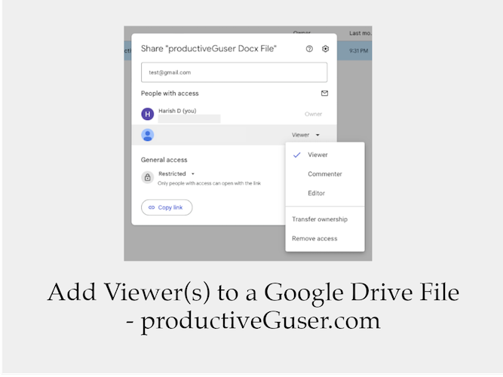Click Harish D purple avatar
Image resolution: width=503 pixels, height=377 pixels.
(x=148, y=114)
